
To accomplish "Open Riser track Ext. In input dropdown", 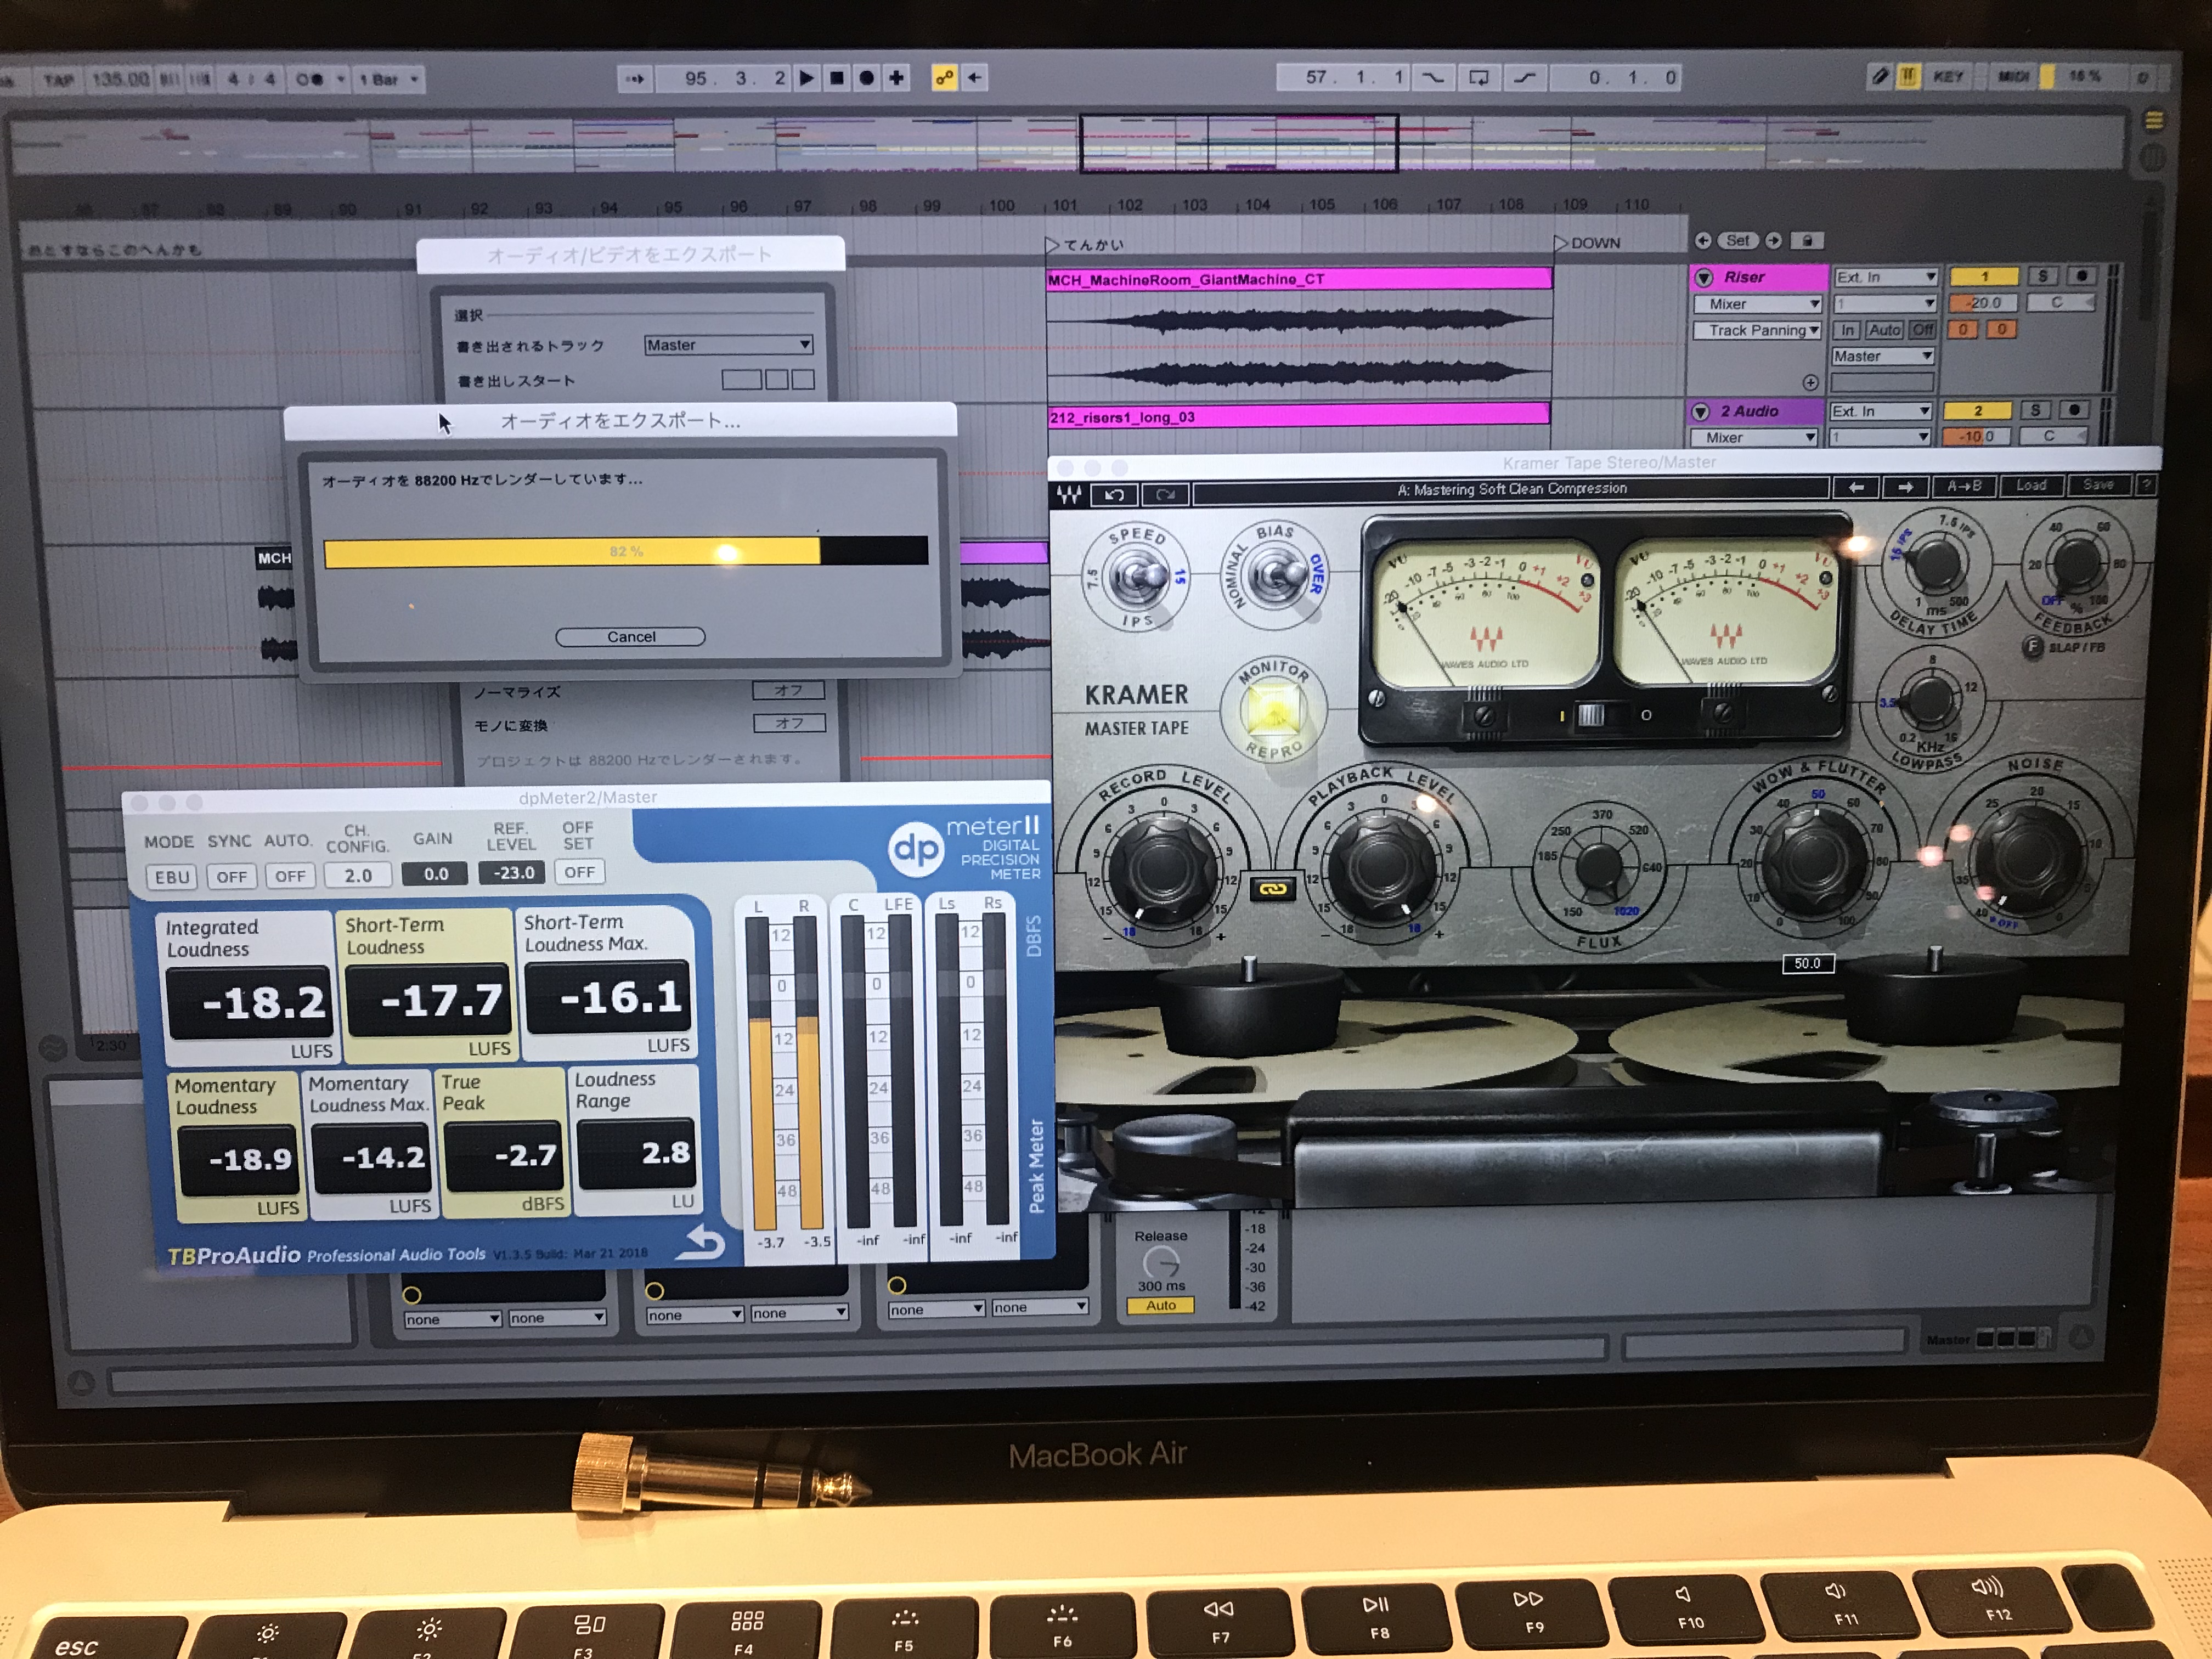I will tap(1886, 277).
